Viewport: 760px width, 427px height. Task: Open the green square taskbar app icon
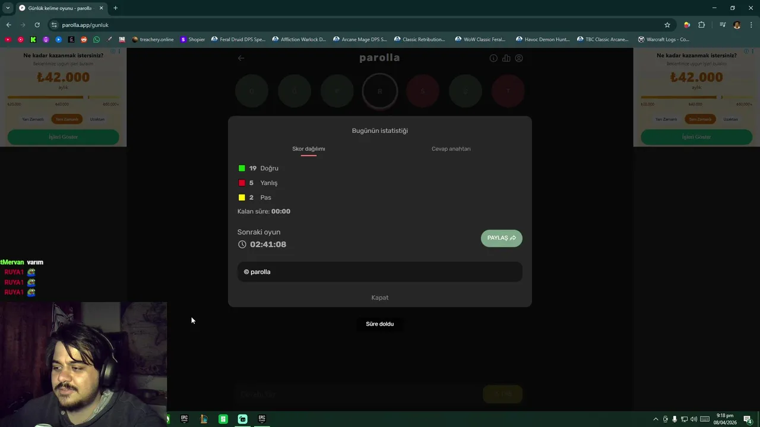click(x=223, y=419)
